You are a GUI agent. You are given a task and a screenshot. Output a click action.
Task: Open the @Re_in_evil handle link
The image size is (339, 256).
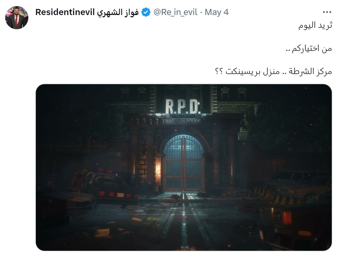(175, 12)
